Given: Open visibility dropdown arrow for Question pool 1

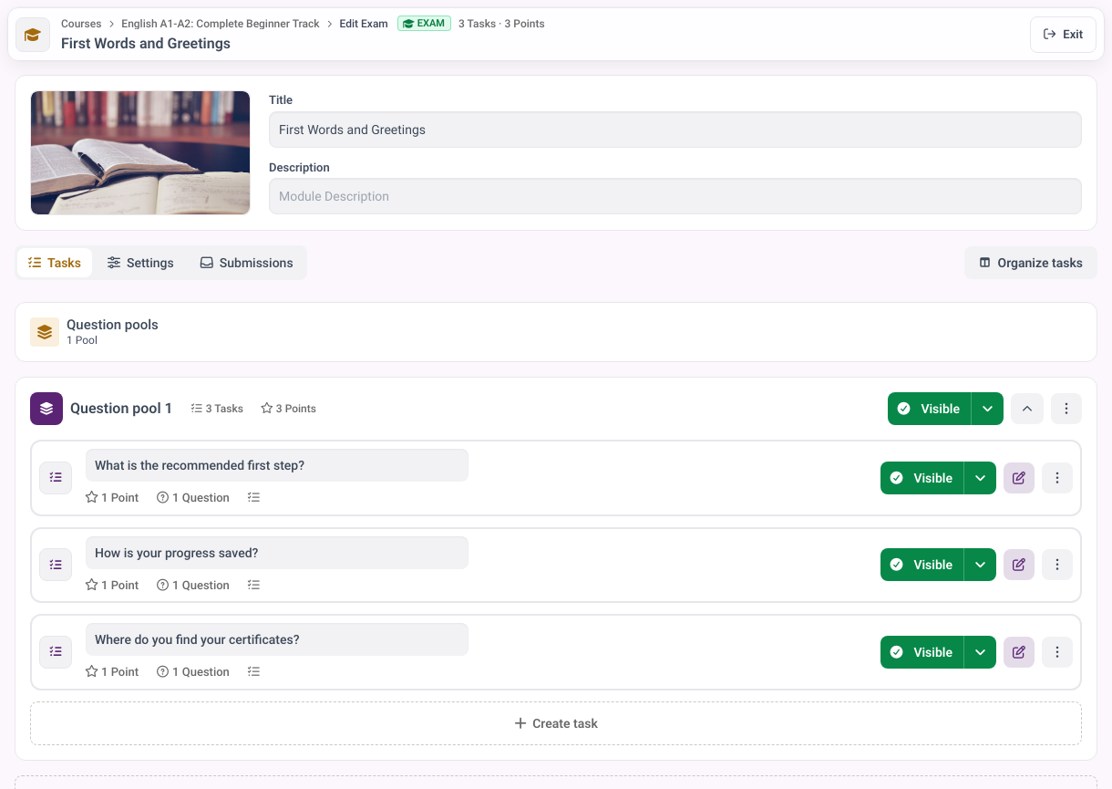Looking at the screenshot, I should (x=987, y=409).
